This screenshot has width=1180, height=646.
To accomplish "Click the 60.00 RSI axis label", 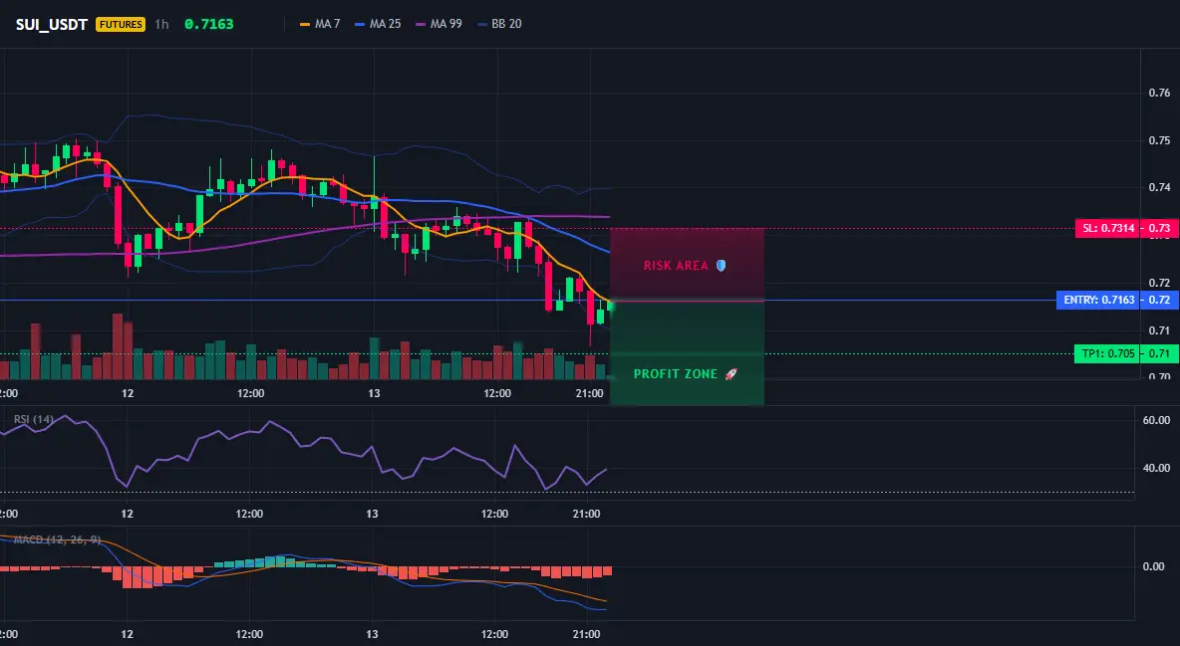I will coord(1156,420).
